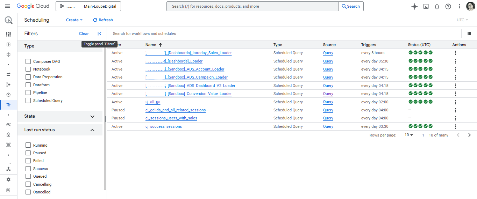Open the ADS_Dashboard_V2_Loader schedule link
Viewport: 477px width, 199px height.
(x=190, y=86)
